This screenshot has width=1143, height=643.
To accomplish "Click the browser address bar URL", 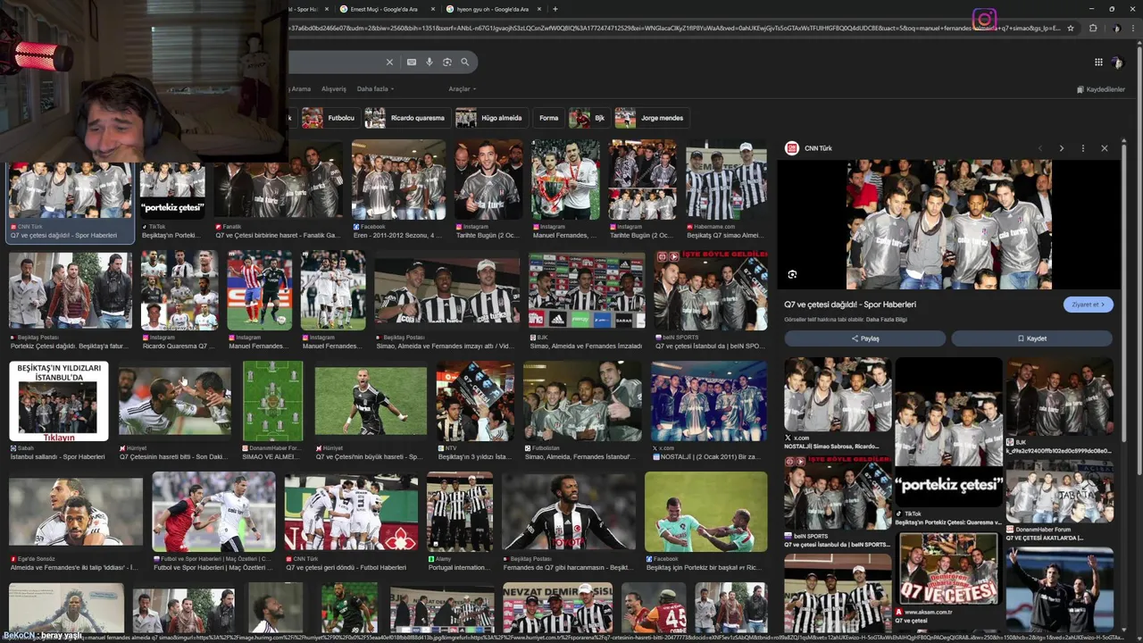I will click(674, 28).
